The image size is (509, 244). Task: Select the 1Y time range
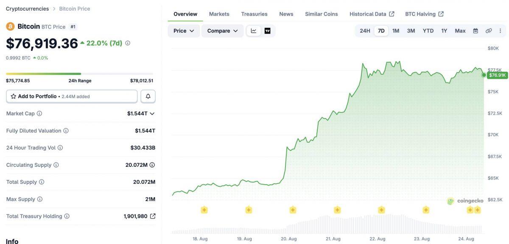[444, 31]
